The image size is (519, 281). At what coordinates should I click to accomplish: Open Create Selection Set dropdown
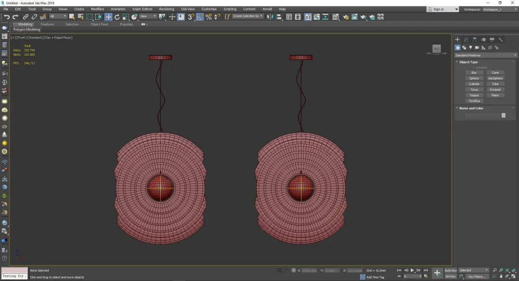click(248, 16)
